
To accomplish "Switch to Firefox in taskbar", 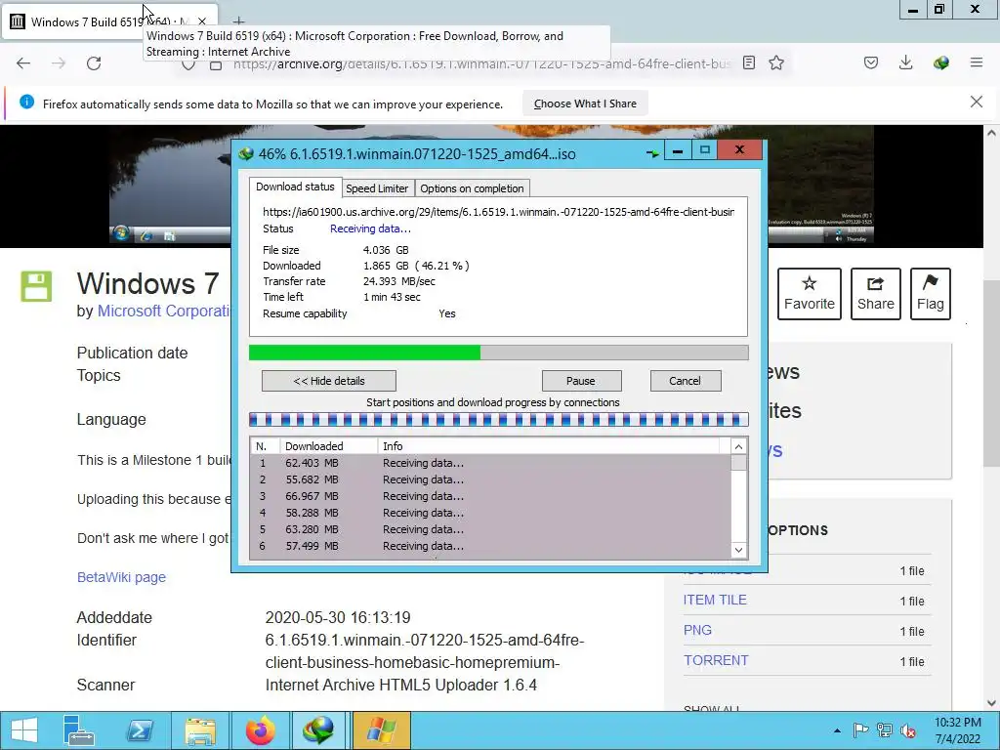I will 260,730.
